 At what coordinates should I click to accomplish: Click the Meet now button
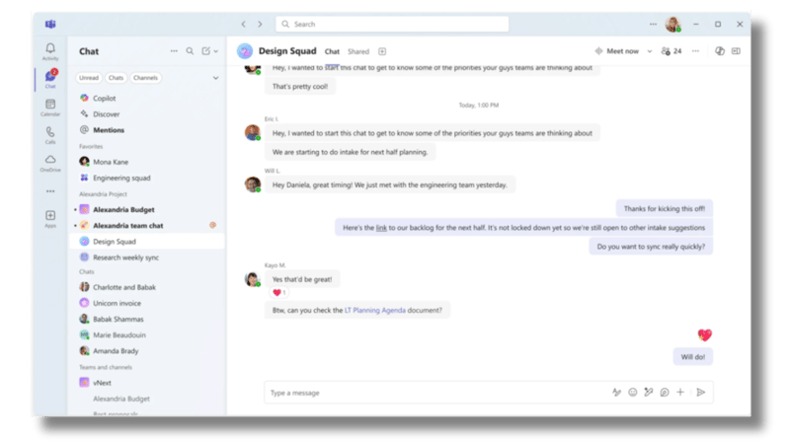tap(616, 51)
